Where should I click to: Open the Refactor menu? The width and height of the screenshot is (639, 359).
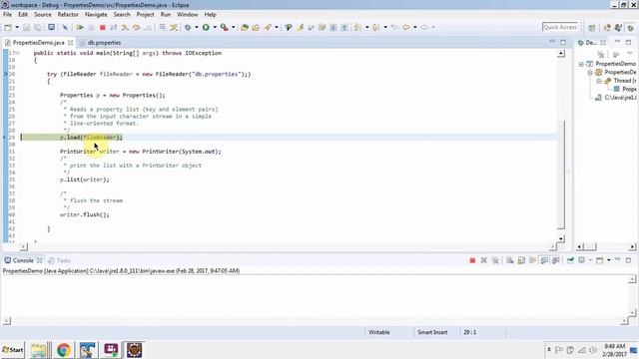click(x=68, y=14)
